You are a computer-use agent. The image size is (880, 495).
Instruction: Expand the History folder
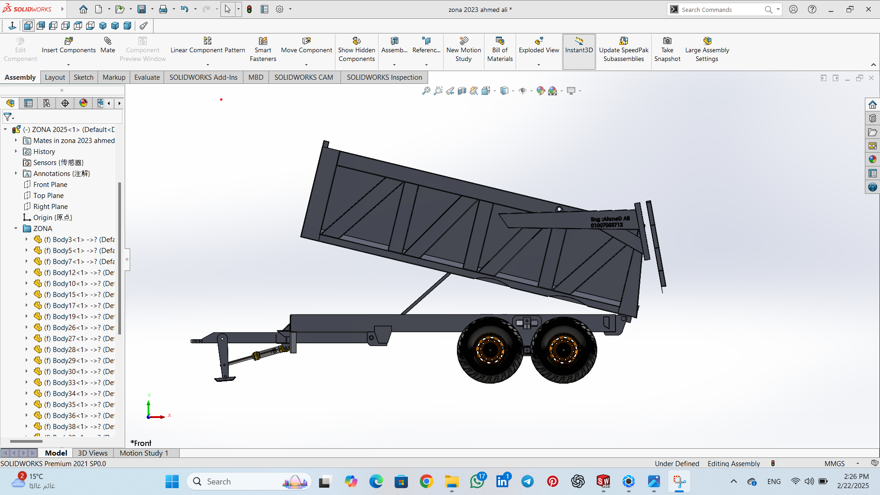[x=16, y=152]
